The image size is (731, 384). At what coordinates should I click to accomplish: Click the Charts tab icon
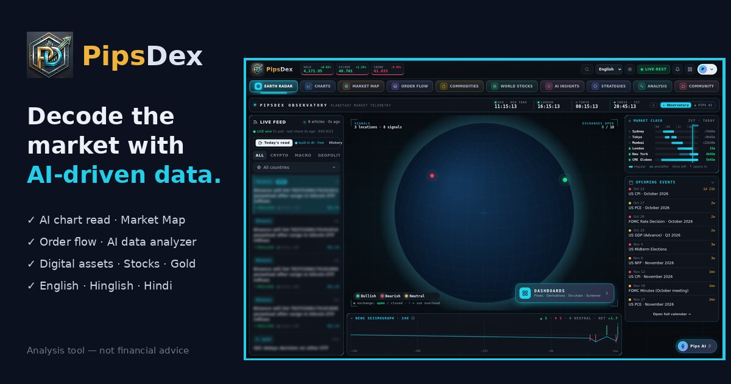pyautogui.click(x=308, y=87)
